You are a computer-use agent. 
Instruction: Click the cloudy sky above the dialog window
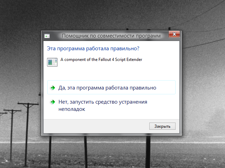111,14
